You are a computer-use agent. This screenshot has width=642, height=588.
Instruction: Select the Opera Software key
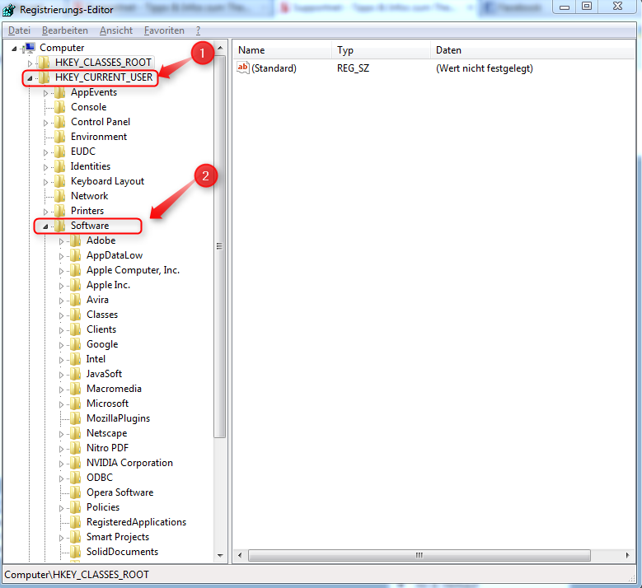[x=119, y=492]
